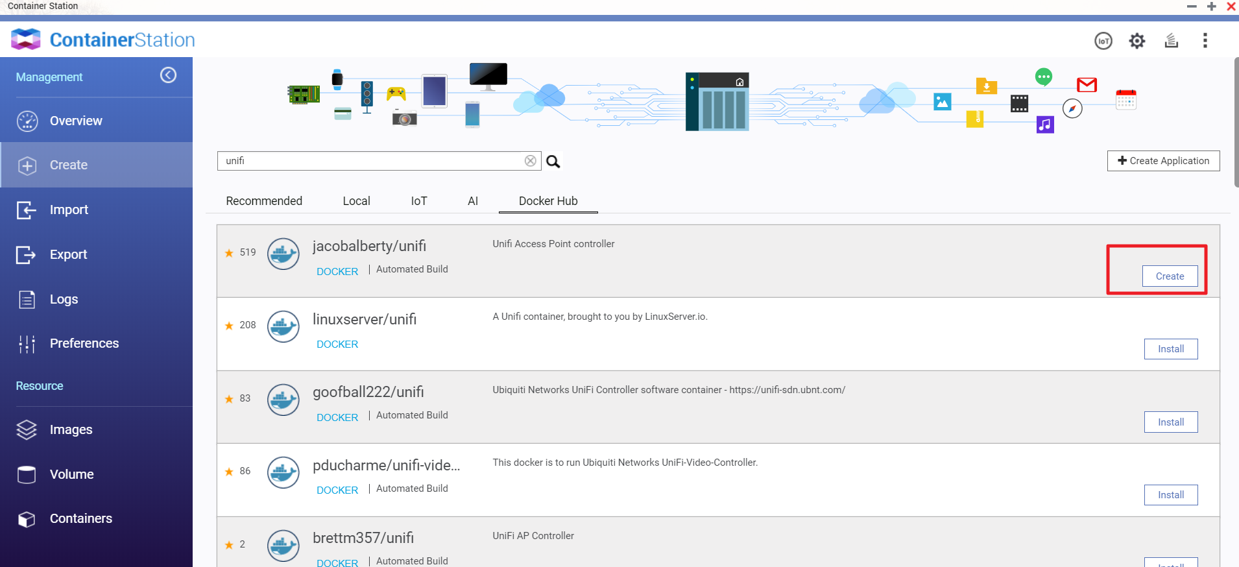Collapse the Management sidebar with arrow
The height and width of the screenshot is (567, 1239).
click(x=168, y=75)
